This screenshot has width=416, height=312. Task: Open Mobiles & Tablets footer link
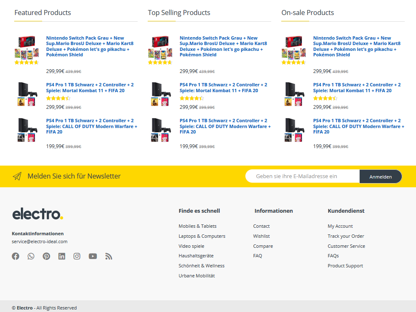click(197, 226)
